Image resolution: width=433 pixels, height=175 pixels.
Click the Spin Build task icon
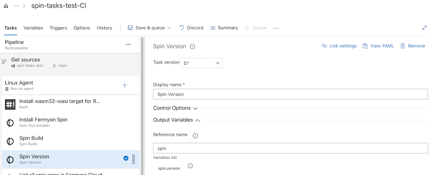[10, 141]
